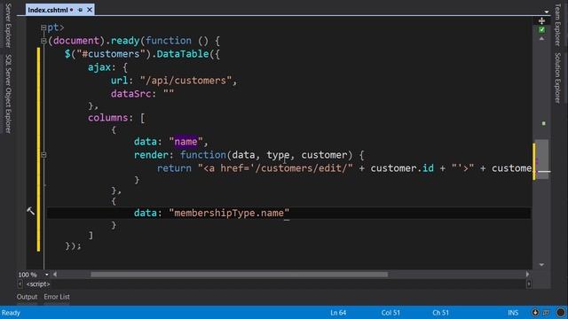Open the Output panel tab
The width and height of the screenshot is (568, 319).
pos(27,297)
